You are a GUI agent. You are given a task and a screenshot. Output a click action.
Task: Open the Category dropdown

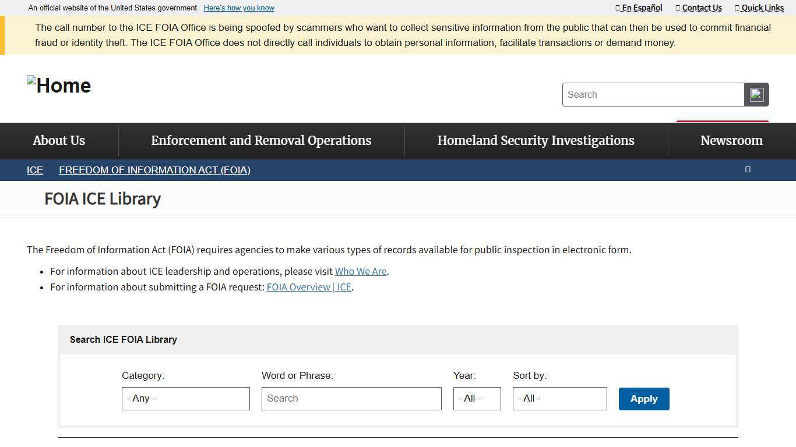click(185, 398)
